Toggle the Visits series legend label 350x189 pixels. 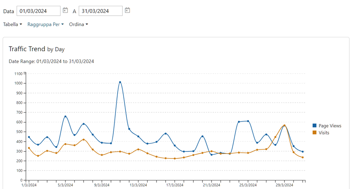(x=324, y=133)
